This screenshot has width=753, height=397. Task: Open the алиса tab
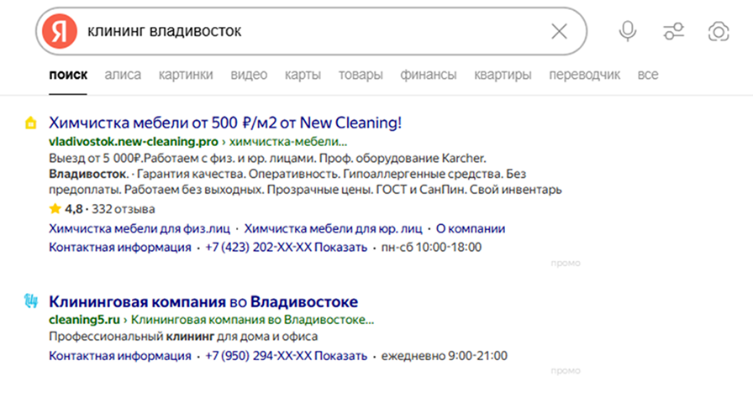pos(123,75)
